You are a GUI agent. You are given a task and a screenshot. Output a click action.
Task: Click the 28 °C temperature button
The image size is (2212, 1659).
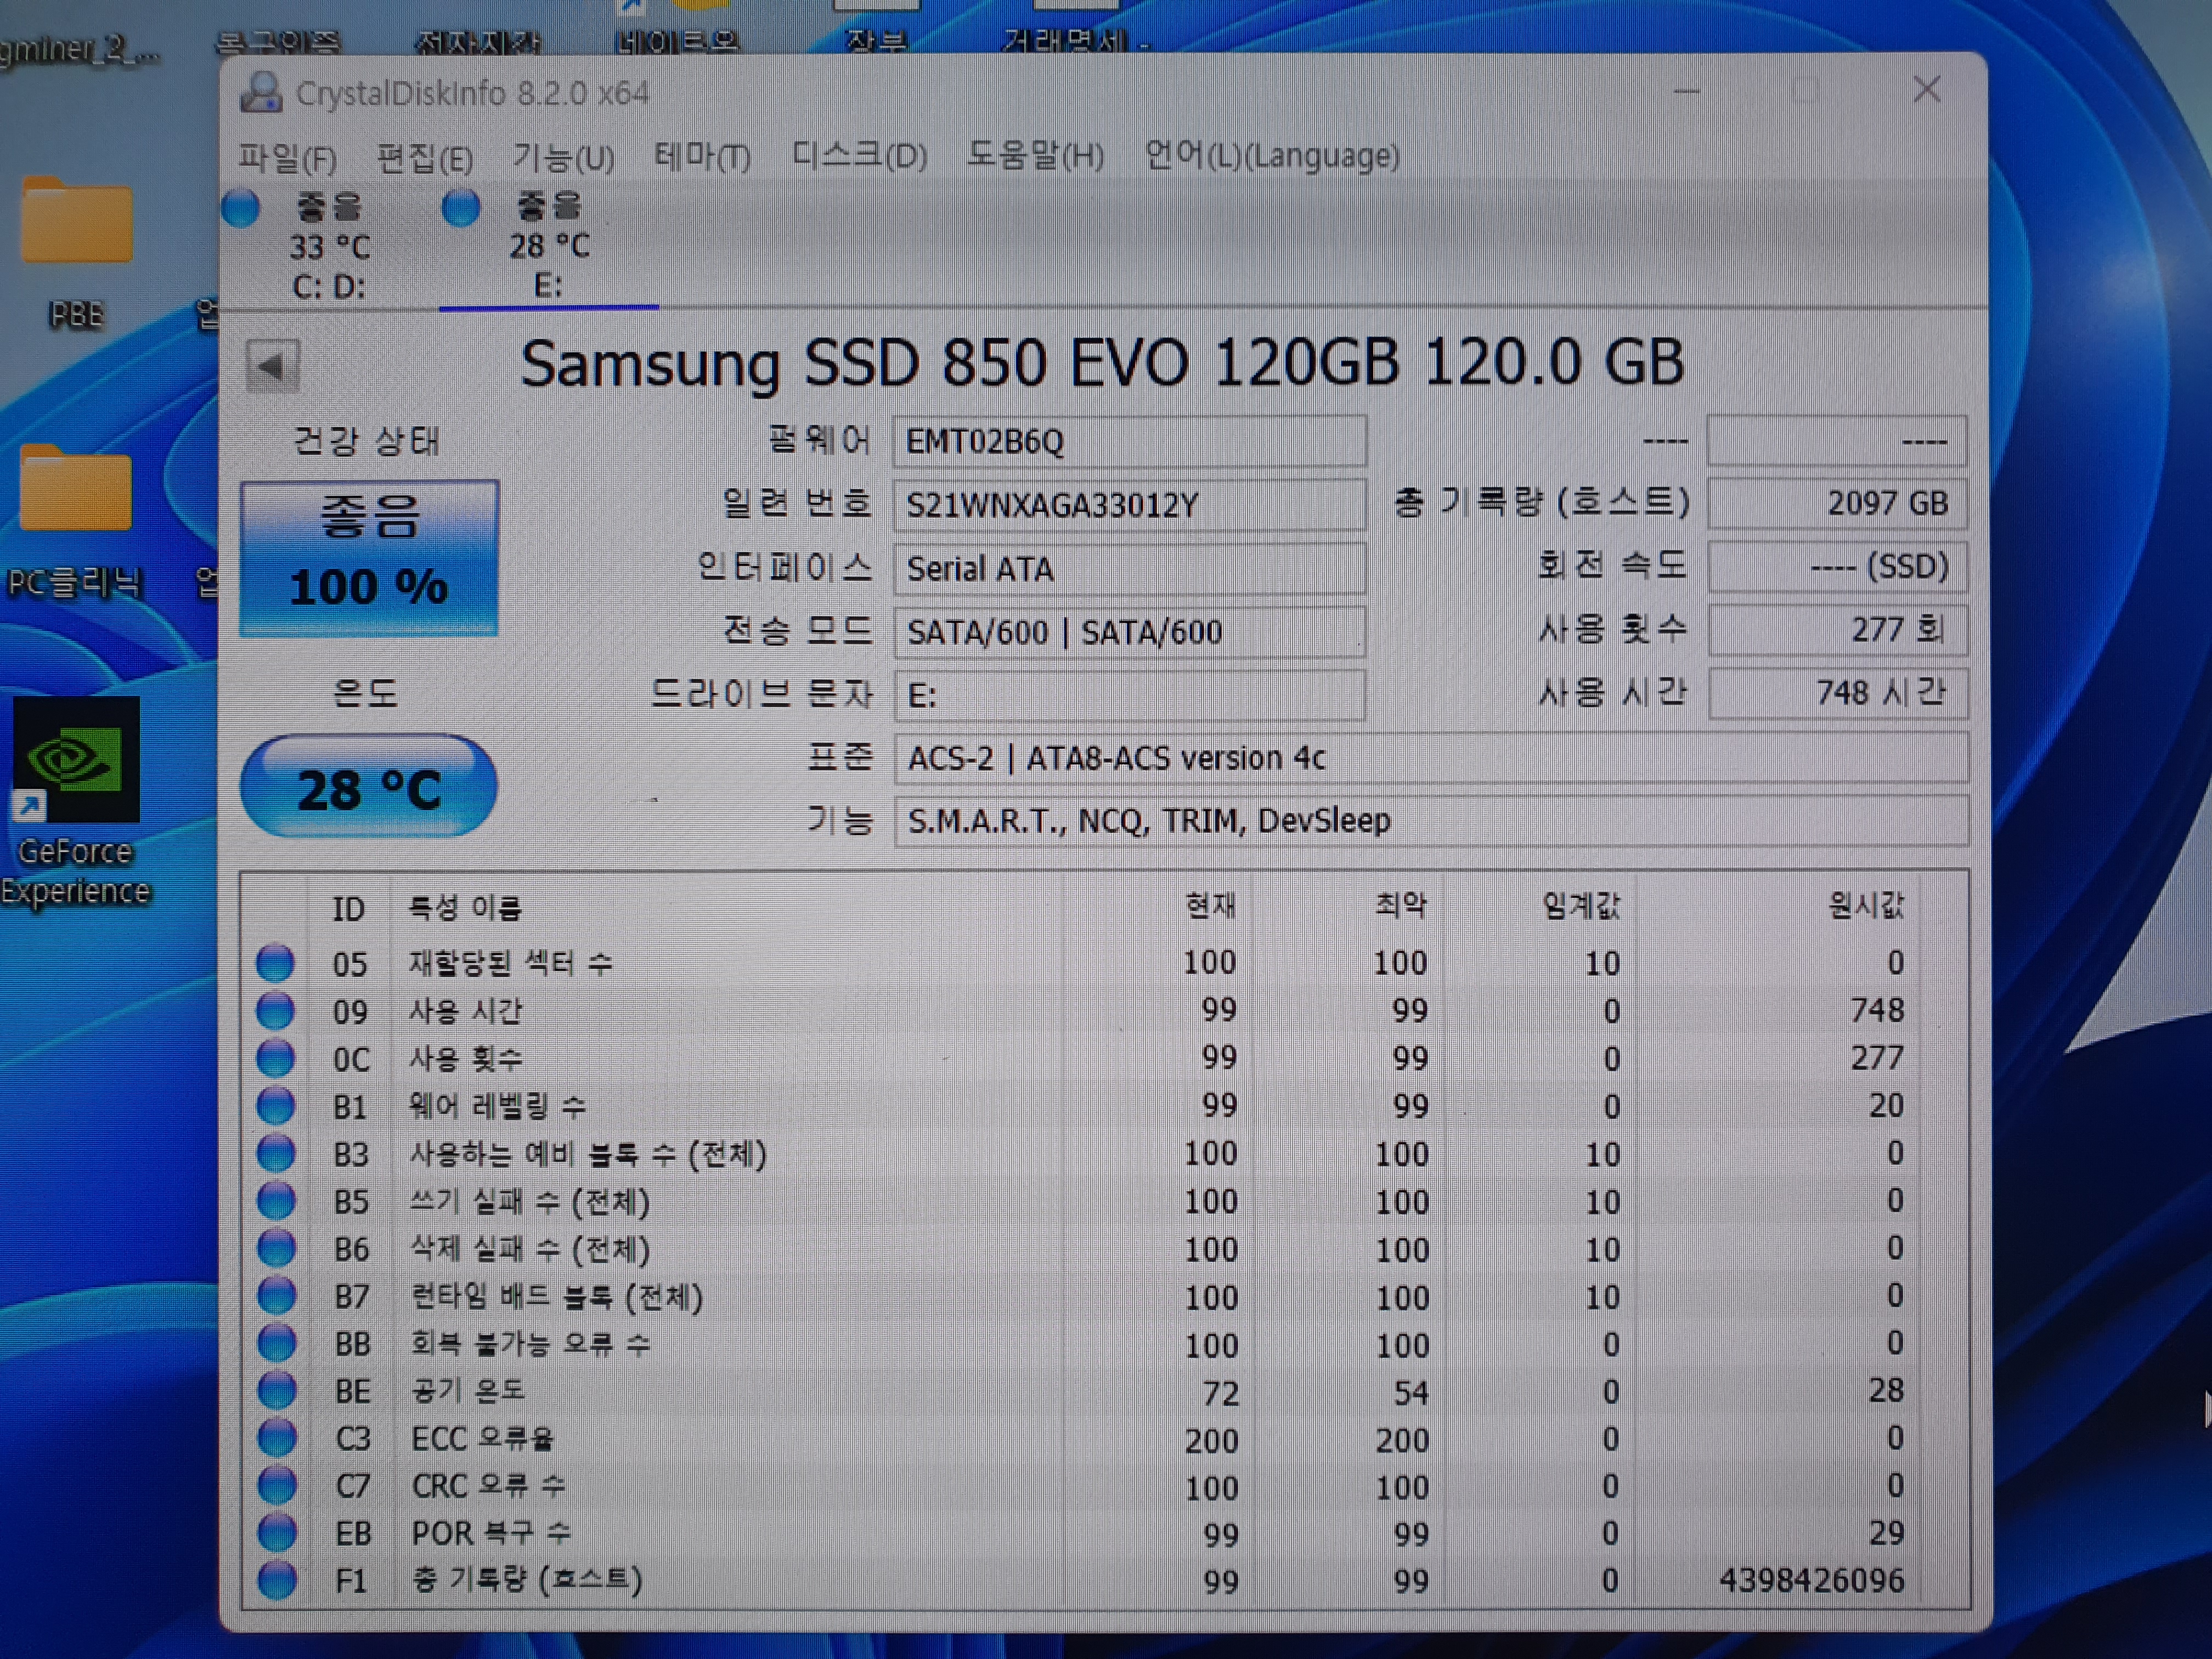(x=369, y=787)
